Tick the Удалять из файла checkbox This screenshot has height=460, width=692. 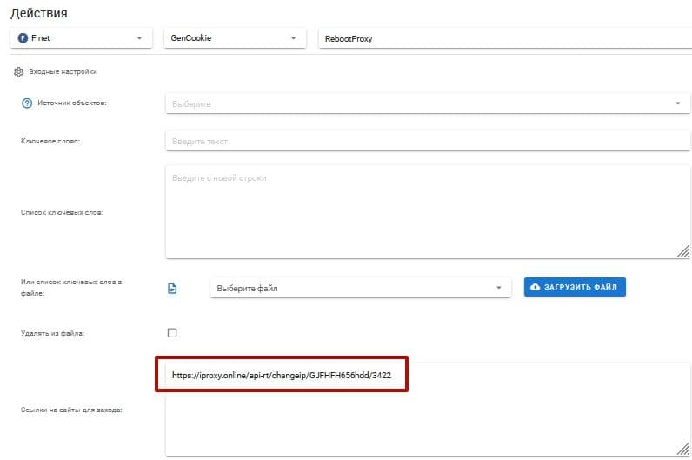pyautogui.click(x=172, y=333)
